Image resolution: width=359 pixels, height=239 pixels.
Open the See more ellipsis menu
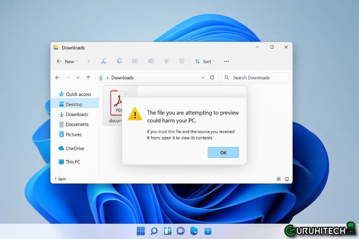(226, 61)
